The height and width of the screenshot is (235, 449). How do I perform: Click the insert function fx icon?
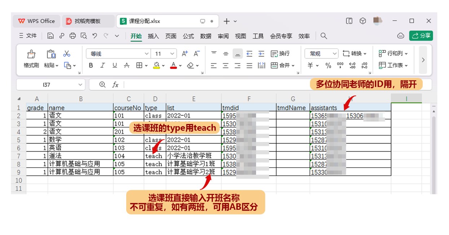115,85
